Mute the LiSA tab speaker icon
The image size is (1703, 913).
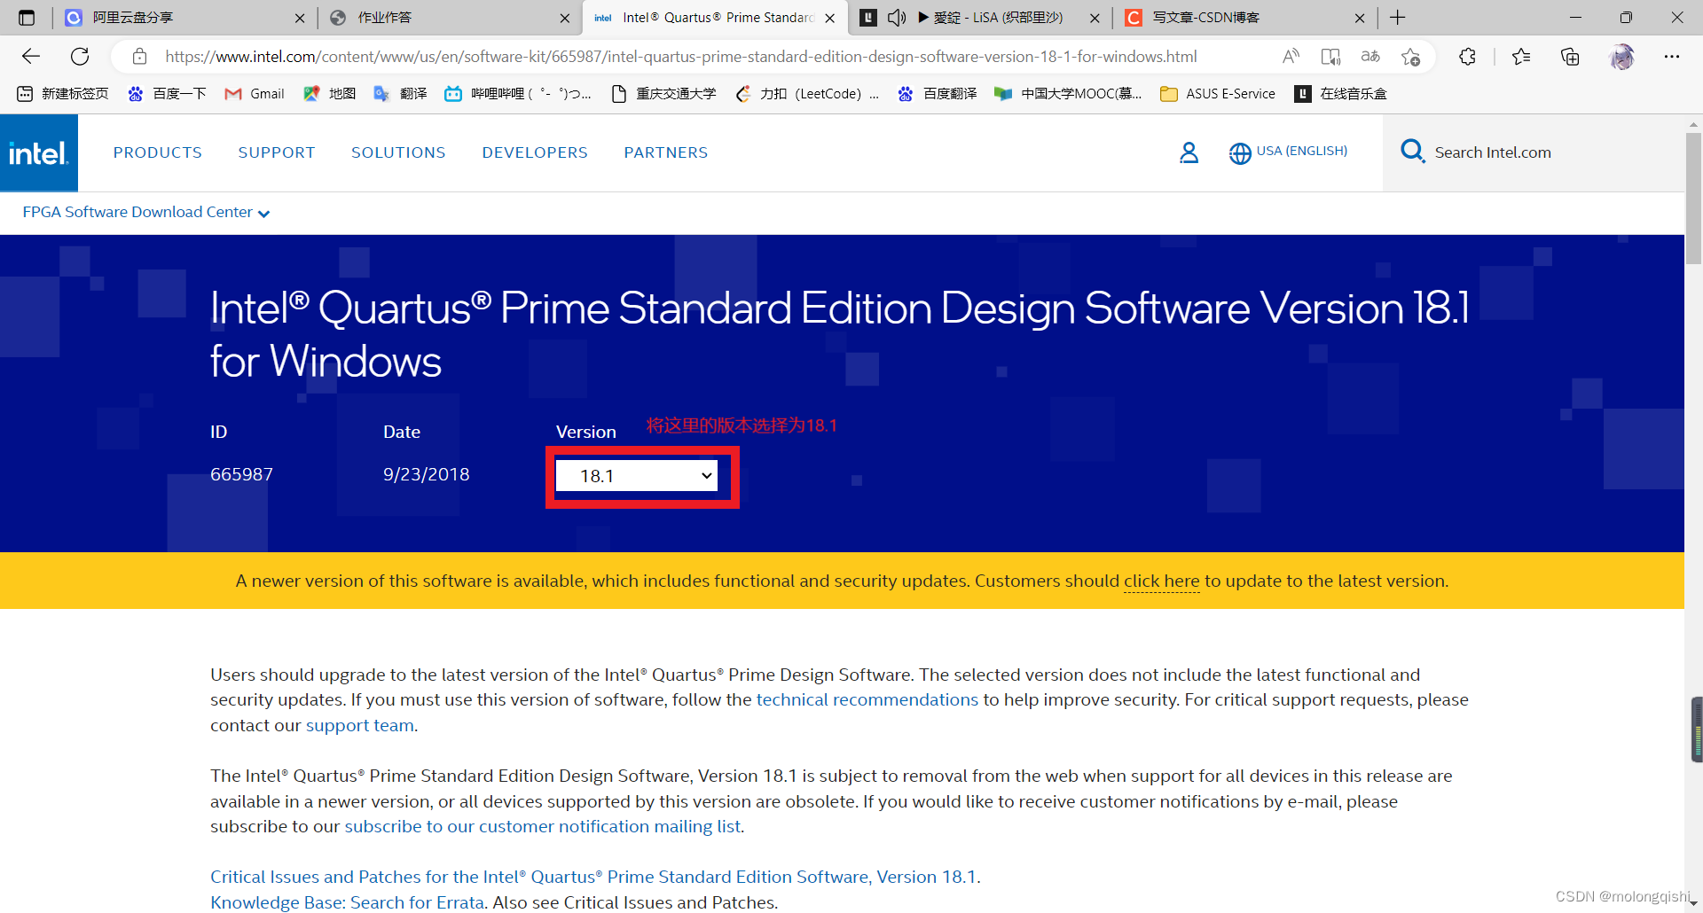point(897,18)
